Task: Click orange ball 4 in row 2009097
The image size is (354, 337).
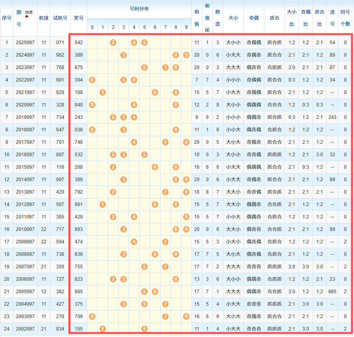Action: tap(134, 242)
